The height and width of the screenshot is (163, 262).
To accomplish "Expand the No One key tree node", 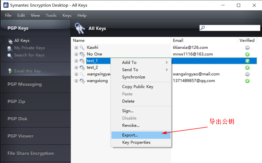I will tap(76, 54).
